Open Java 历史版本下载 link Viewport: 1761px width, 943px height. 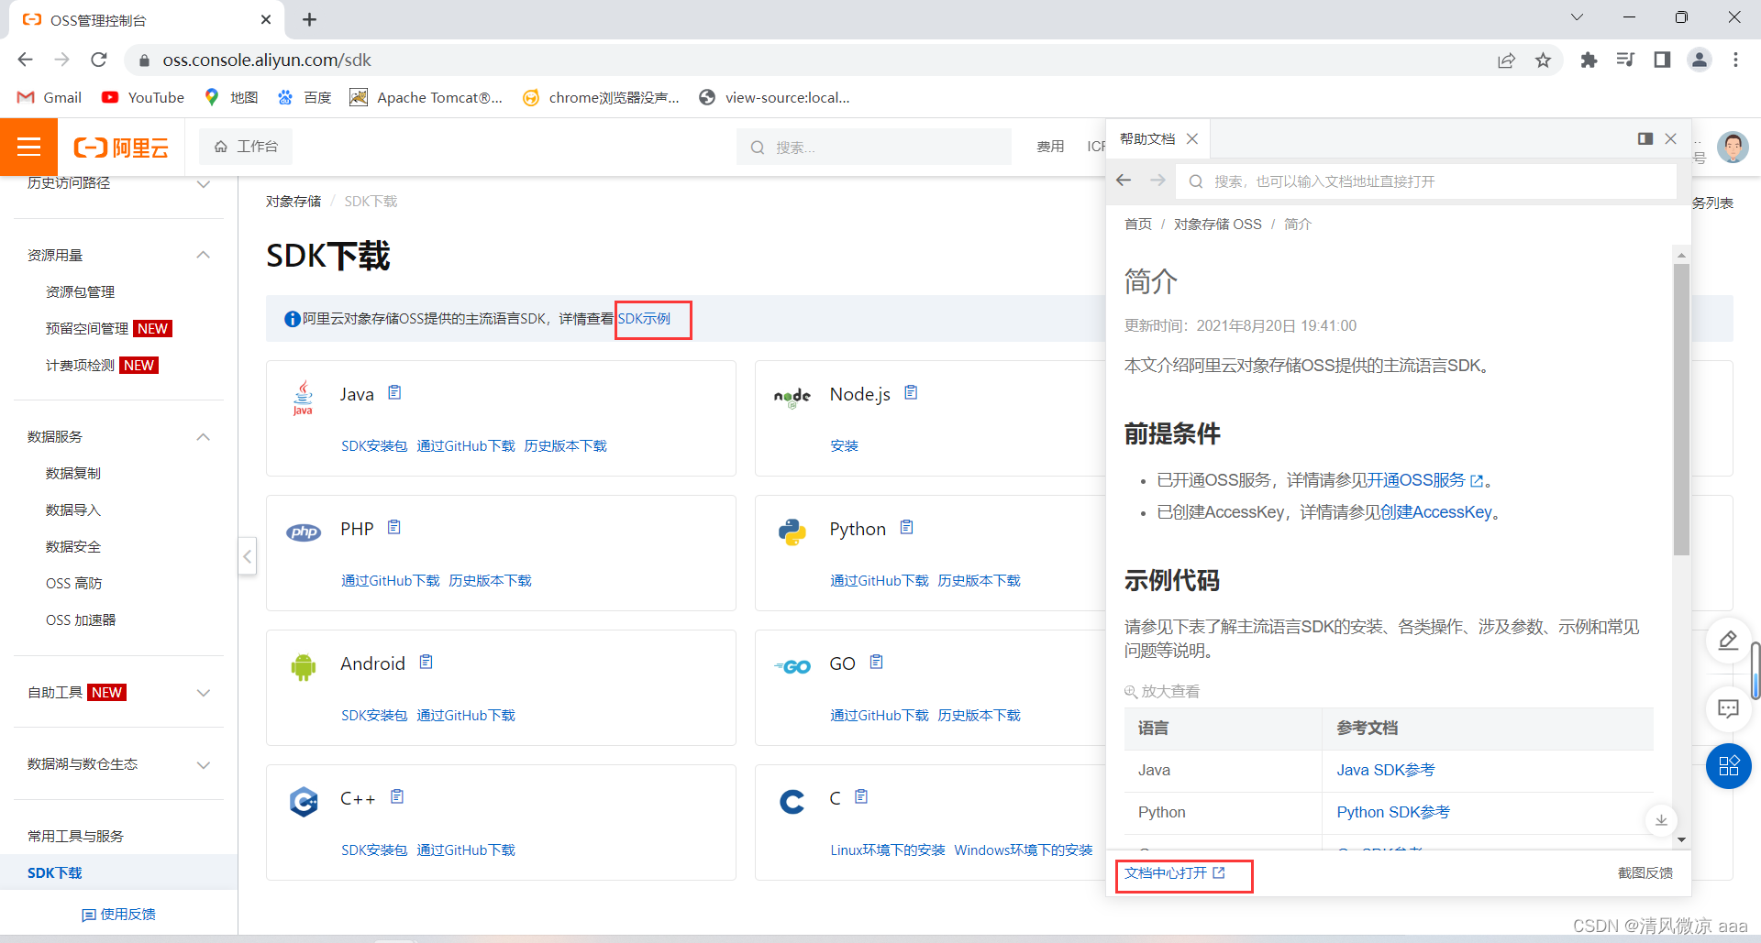566,446
